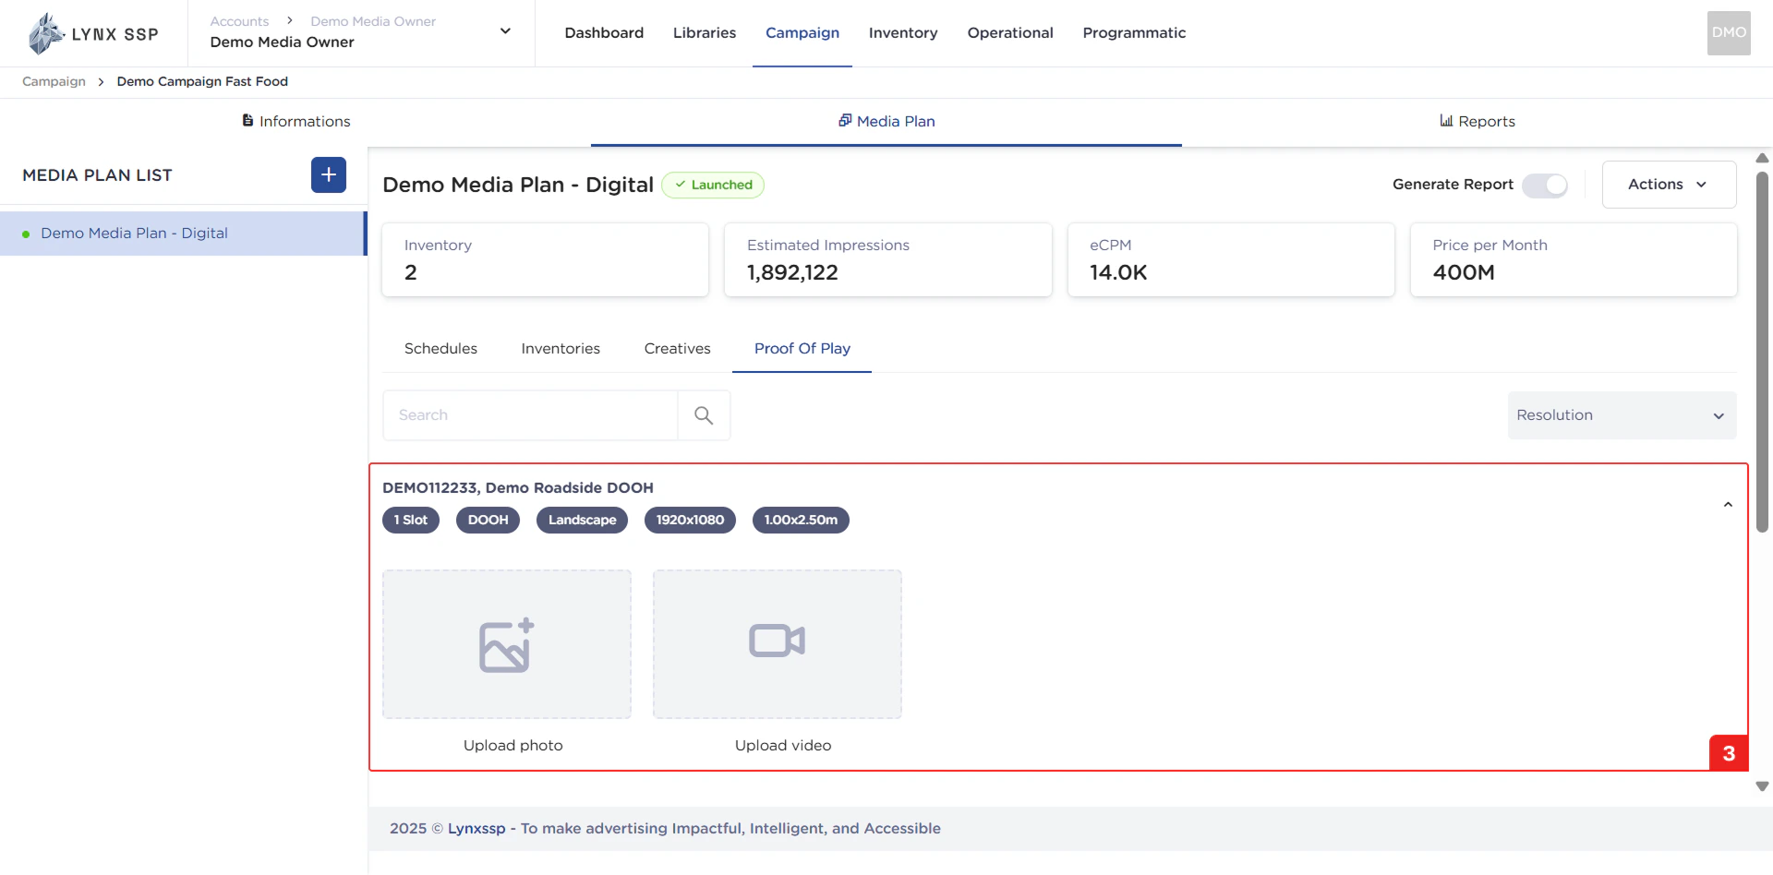Open the Programmatic menu

coord(1134,33)
